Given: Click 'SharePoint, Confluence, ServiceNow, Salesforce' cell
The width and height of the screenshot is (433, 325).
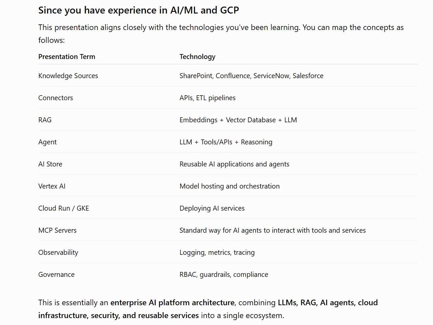Looking at the screenshot, I should [x=251, y=76].
